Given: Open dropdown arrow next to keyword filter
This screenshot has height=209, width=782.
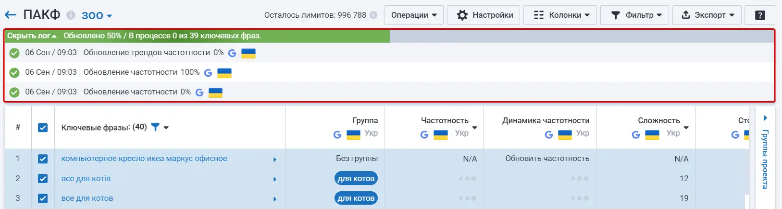Looking at the screenshot, I should tap(166, 128).
